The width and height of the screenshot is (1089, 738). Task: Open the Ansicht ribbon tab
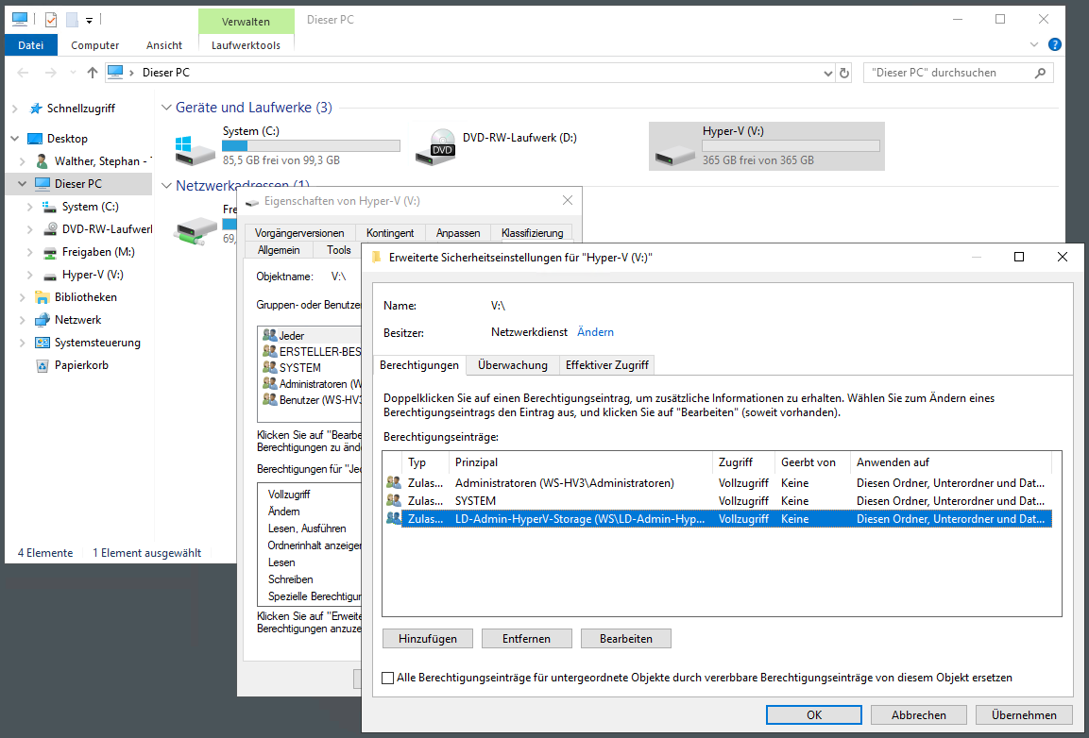164,45
